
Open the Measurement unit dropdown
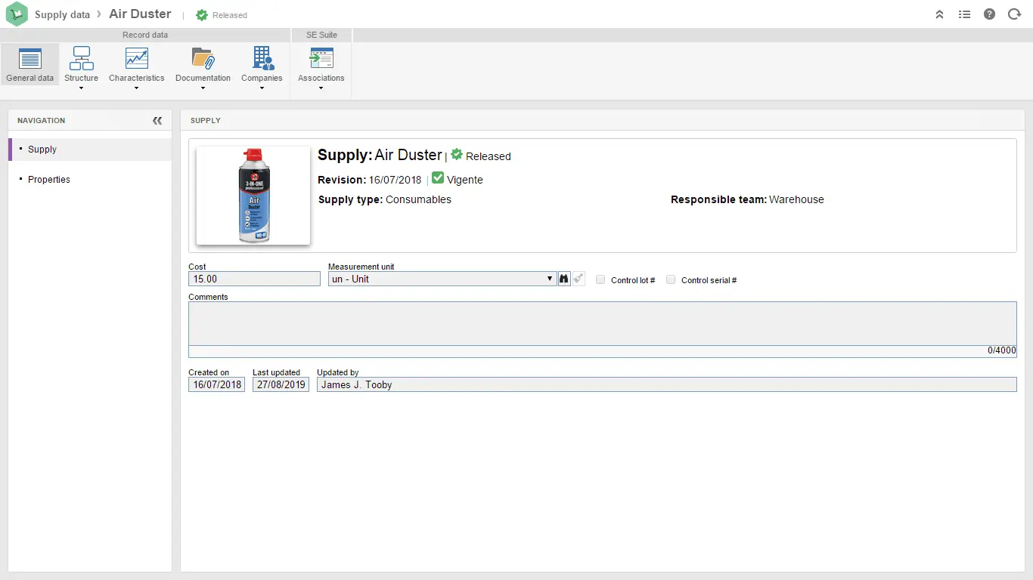click(x=442, y=279)
